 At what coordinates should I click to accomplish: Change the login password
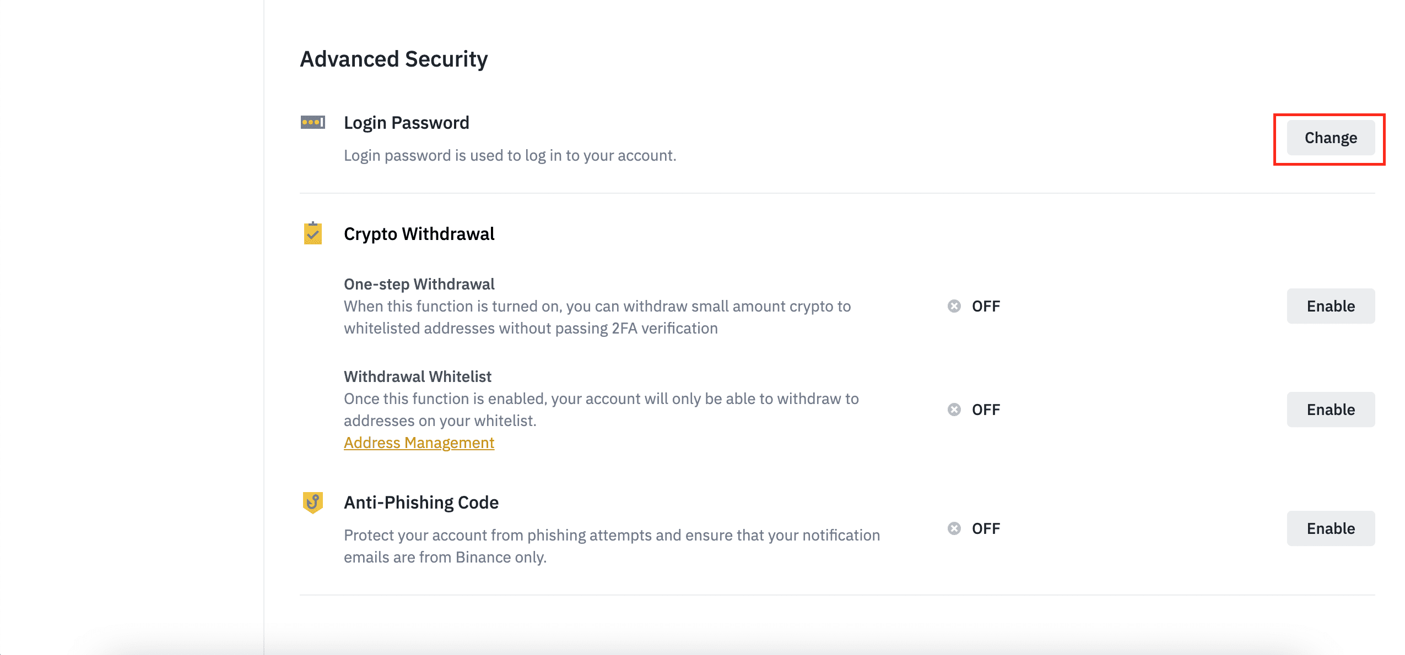1330,138
